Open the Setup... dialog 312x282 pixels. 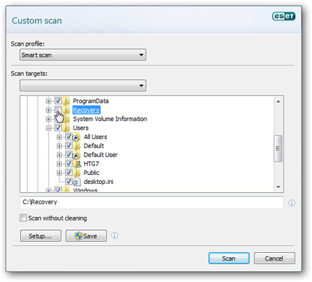[x=41, y=236]
